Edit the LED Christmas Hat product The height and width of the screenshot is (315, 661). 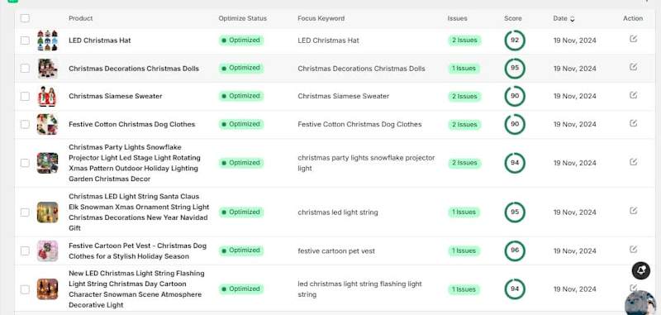tap(633, 39)
